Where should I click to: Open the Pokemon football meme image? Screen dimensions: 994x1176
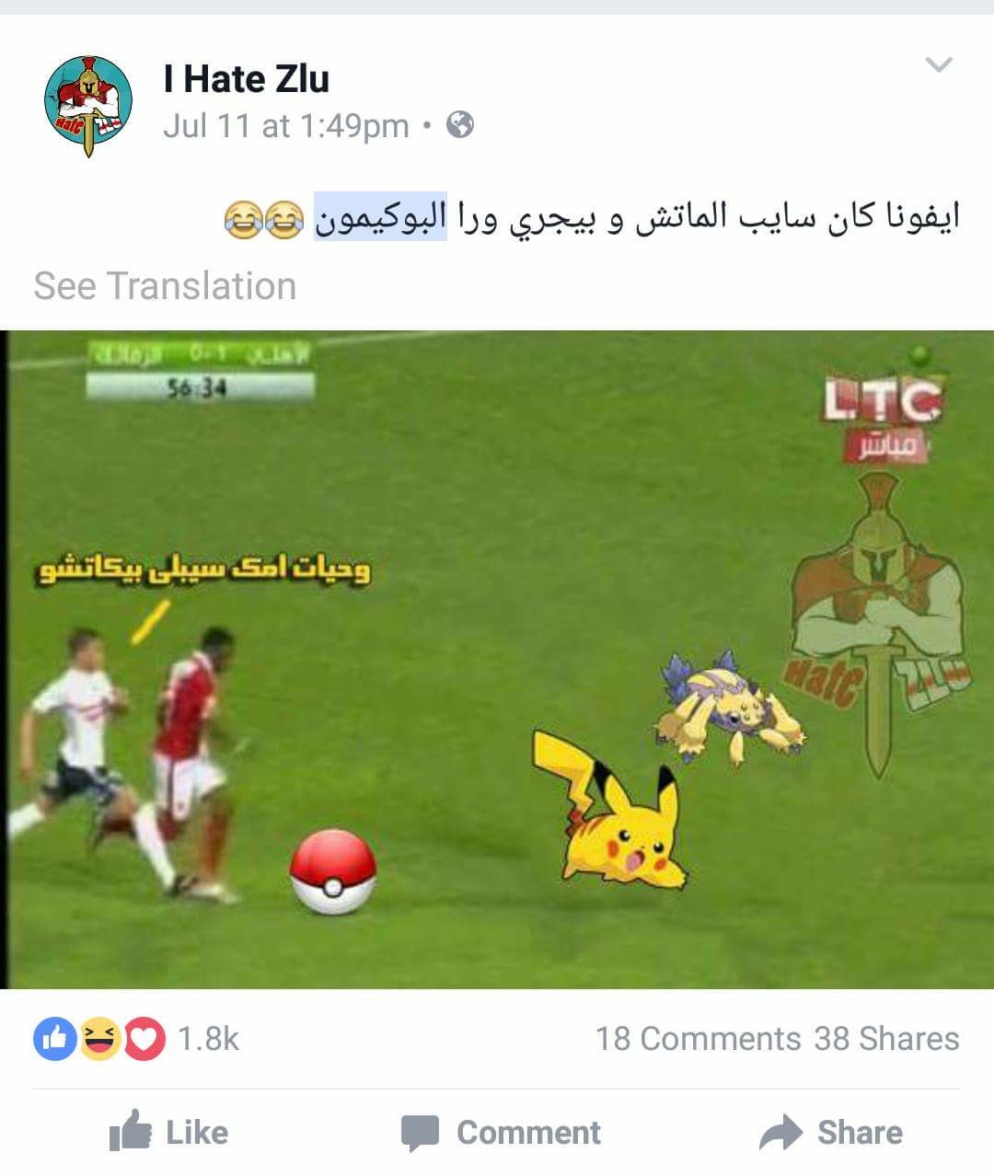point(497,660)
